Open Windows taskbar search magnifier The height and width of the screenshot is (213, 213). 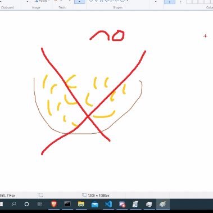point(13,204)
